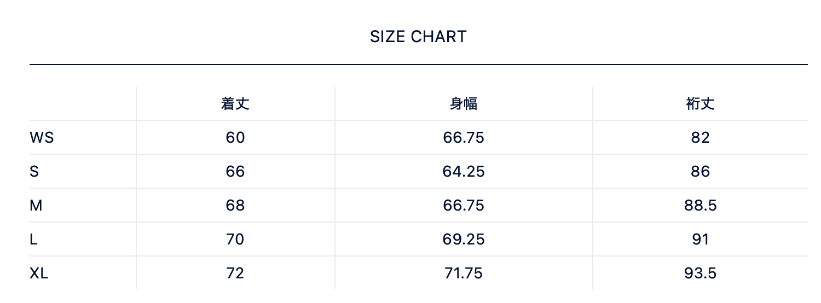
Task: Click the M size row label
Action: coord(36,206)
